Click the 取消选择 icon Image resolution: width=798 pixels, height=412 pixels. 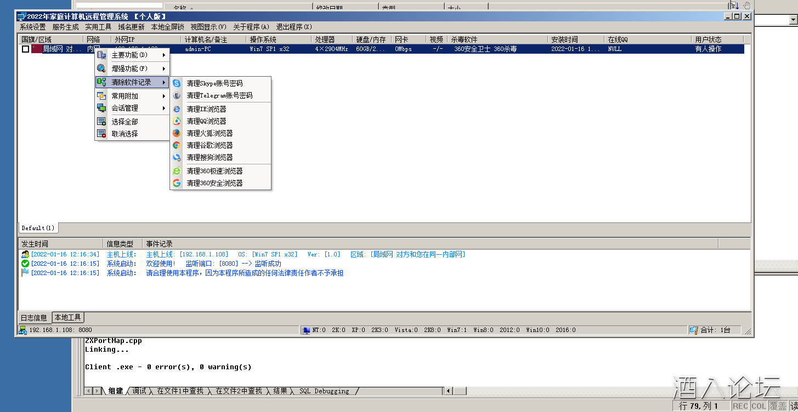tap(101, 134)
